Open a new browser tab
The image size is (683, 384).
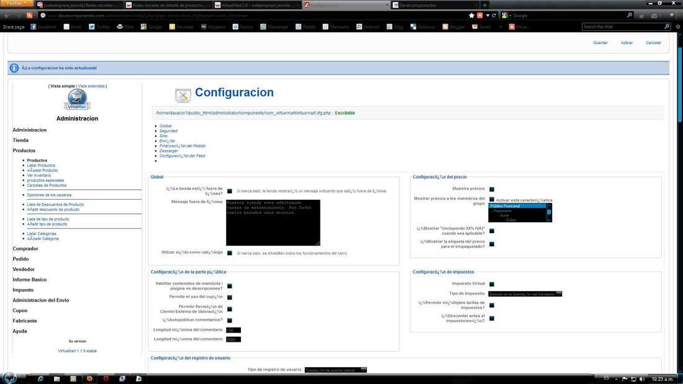pyautogui.click(x=484, y=5)
